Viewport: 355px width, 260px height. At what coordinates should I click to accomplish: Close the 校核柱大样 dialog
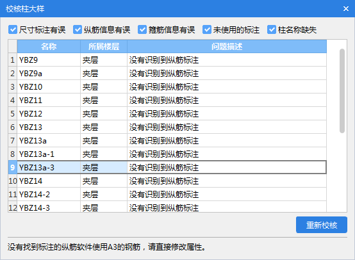click(346, 8)
